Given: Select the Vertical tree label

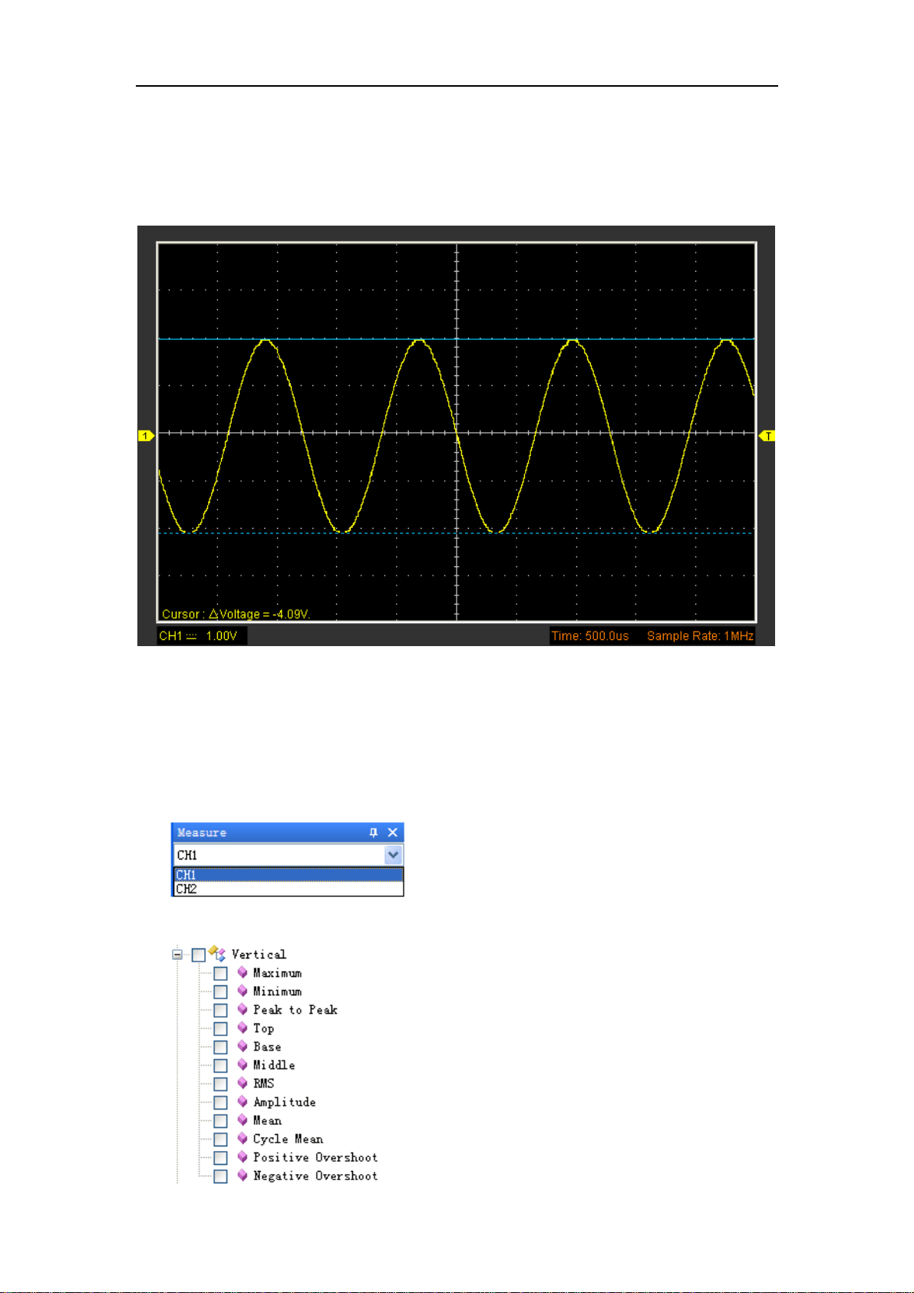Looking at the screenshot, I should 259,955.
